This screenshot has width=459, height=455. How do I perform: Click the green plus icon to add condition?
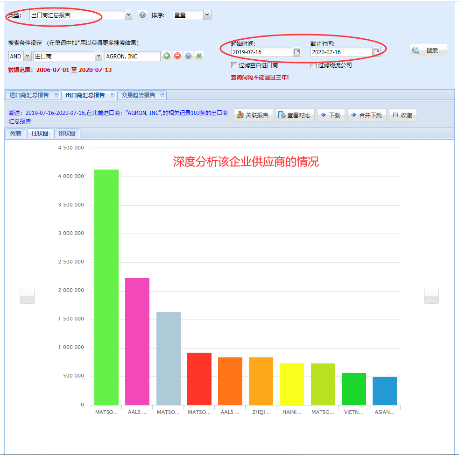[167, 56]
